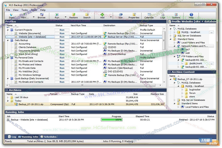Click the MySQL - localhost icon in profile panel
This screenshot has height=148, width=222.
[x=179, y=32]
